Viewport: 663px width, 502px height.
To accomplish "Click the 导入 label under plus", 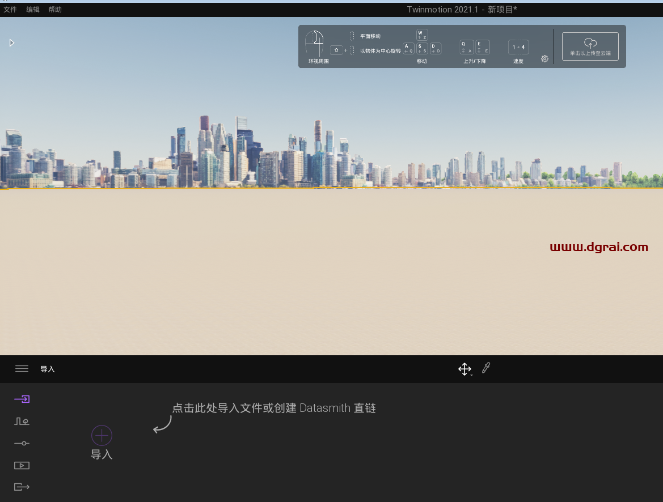I will [x=102, y=454].
